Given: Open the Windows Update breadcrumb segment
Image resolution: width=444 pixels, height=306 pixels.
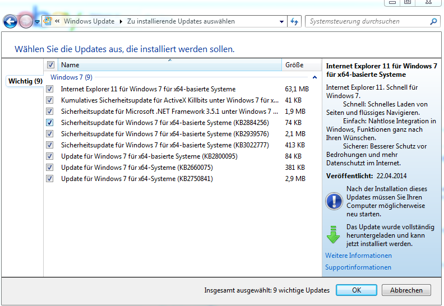Looking at the screenshot, I should tap(89, 21).
